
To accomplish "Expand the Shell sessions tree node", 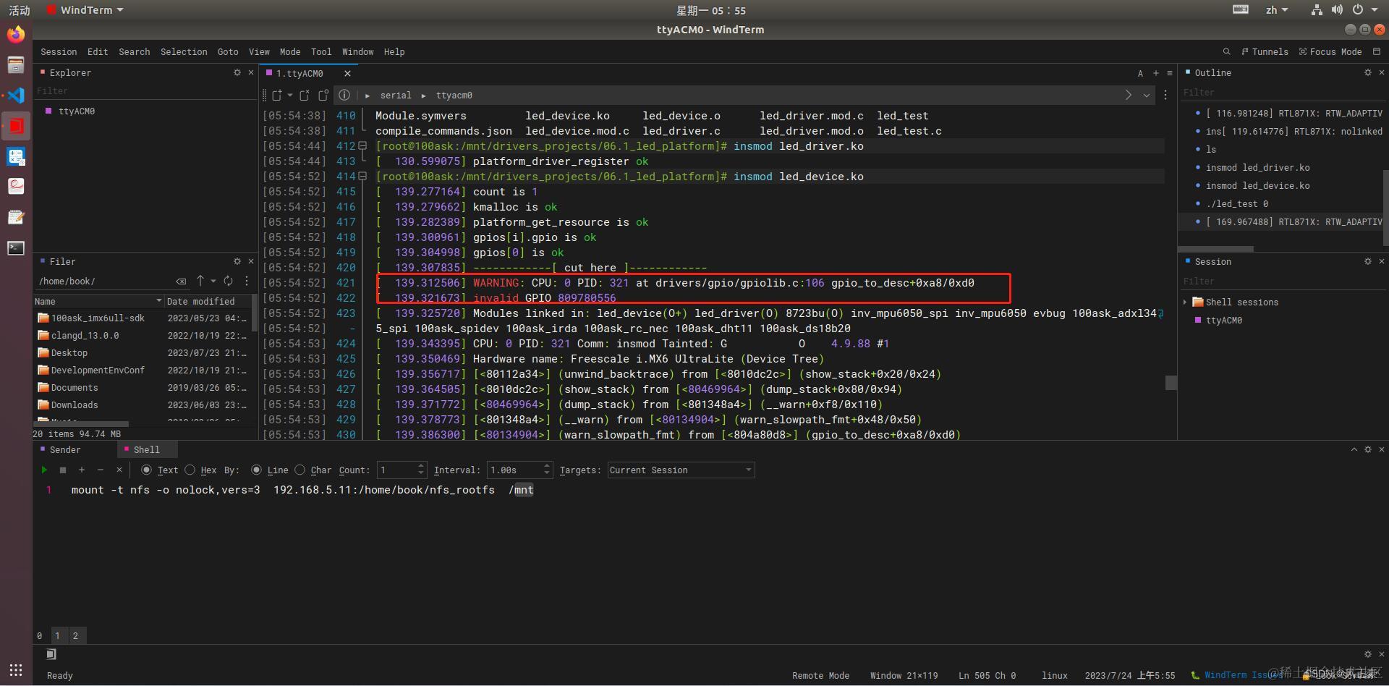I will [1185, 302].
